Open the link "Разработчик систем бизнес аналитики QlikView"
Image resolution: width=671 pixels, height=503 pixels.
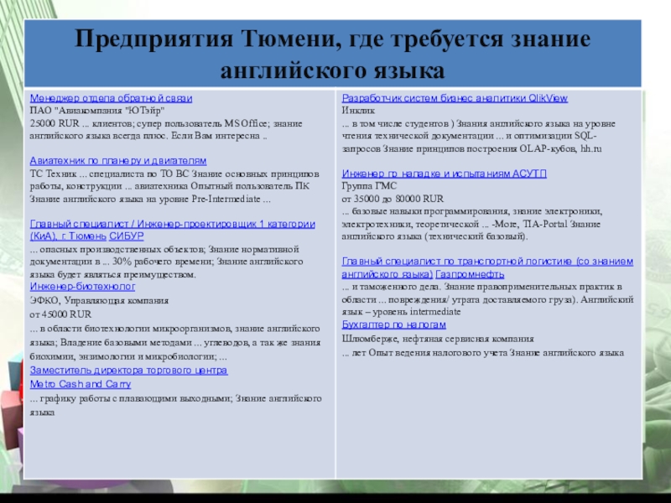(455, 98)
